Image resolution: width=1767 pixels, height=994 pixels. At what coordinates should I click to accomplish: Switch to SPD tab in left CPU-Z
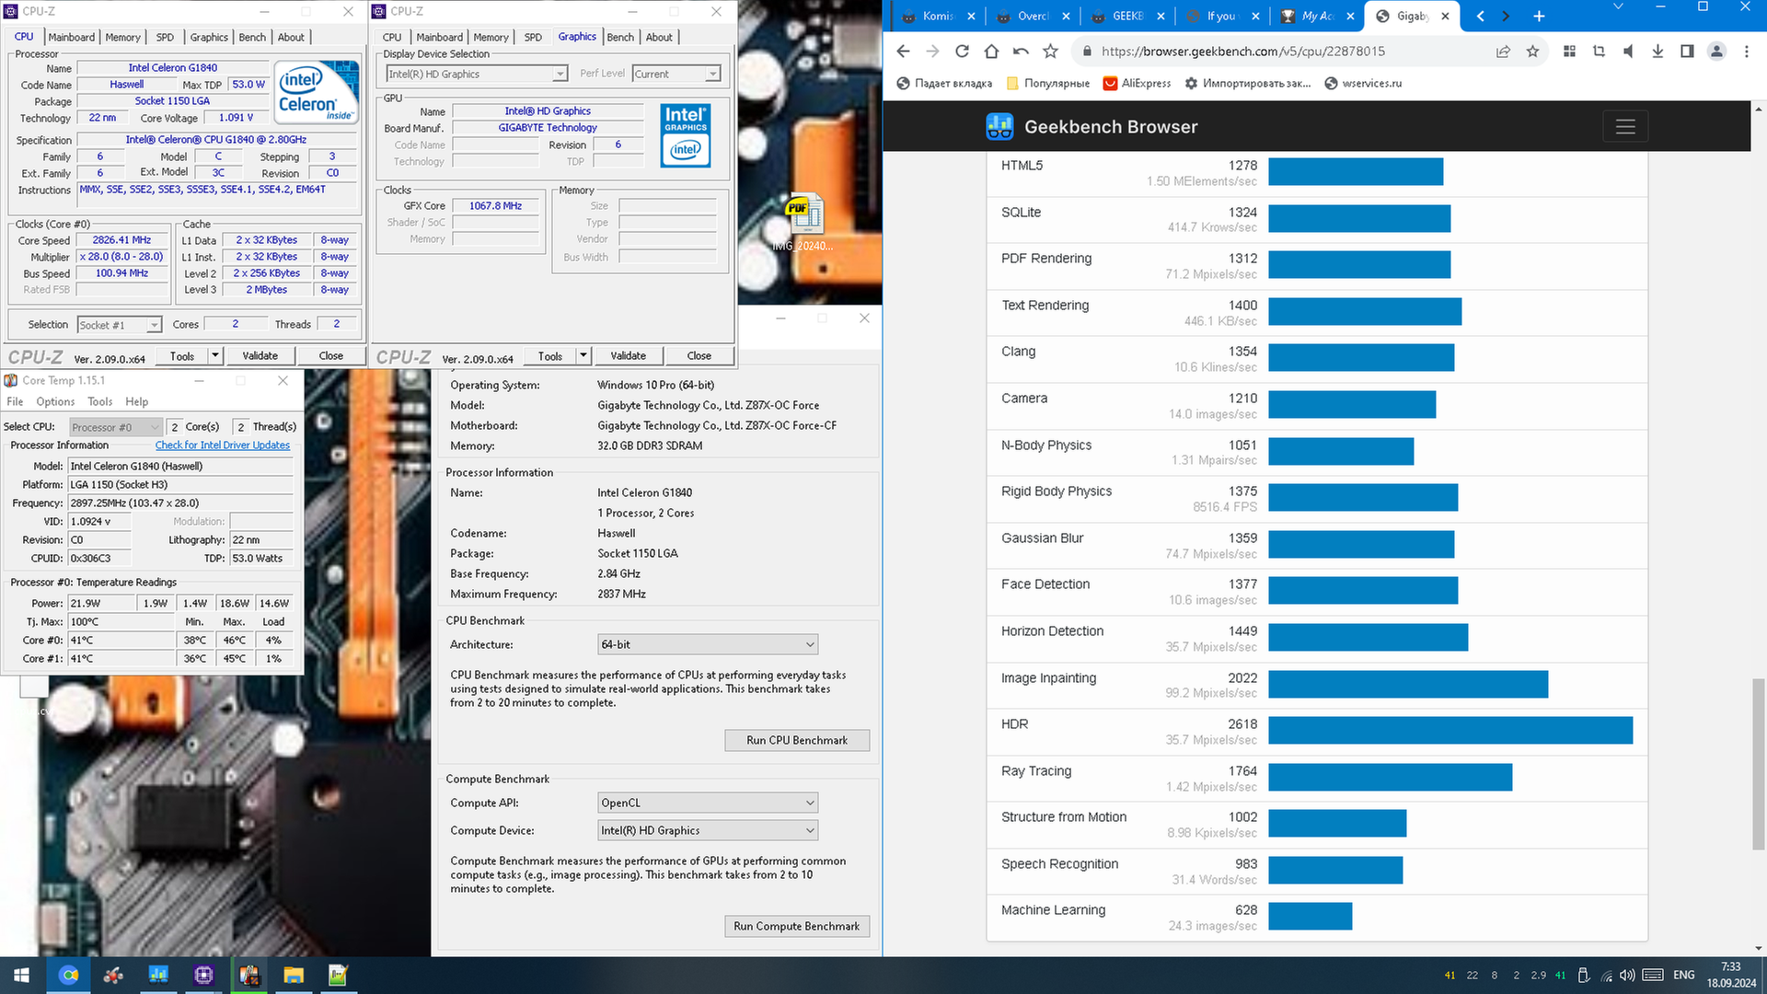(x=165, y=37)
